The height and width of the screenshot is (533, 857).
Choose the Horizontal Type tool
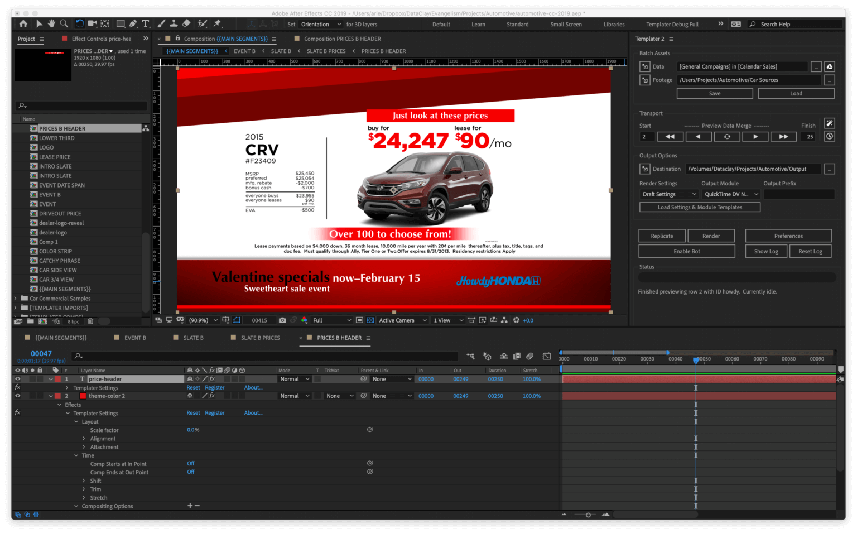point(146,23)
